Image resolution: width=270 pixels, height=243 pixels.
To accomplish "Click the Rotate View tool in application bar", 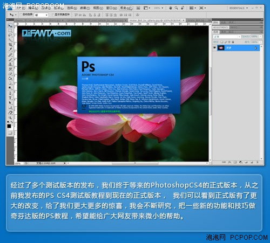I will [183, 8].
